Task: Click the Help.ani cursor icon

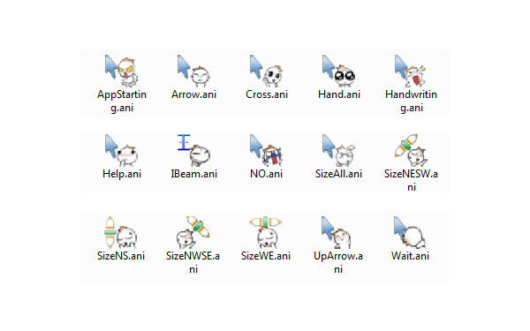Action: [122, 150]
